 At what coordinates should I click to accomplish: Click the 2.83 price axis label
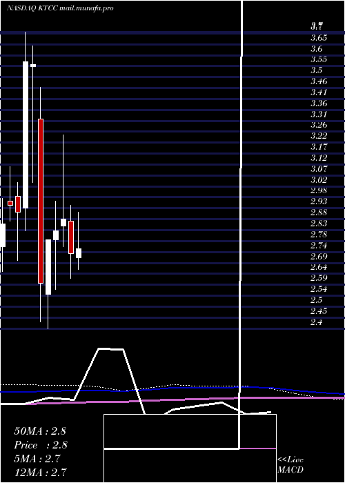[319, 223]
